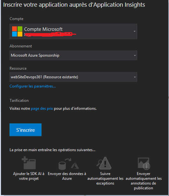Image resolution: width=169 pixels, height=196 pixels.
Task: Click the Suivre automatiquement les exceptions label
Action: coord(105,178)
